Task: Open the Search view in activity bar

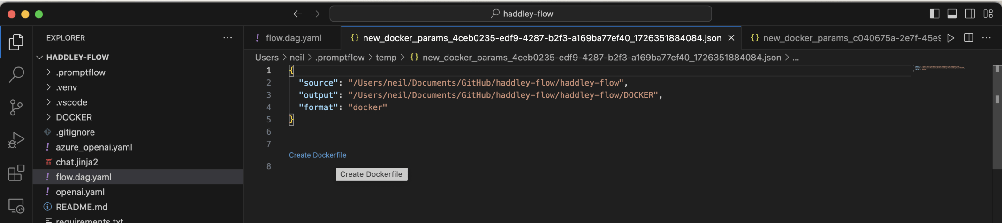Action: coord(16,74)
